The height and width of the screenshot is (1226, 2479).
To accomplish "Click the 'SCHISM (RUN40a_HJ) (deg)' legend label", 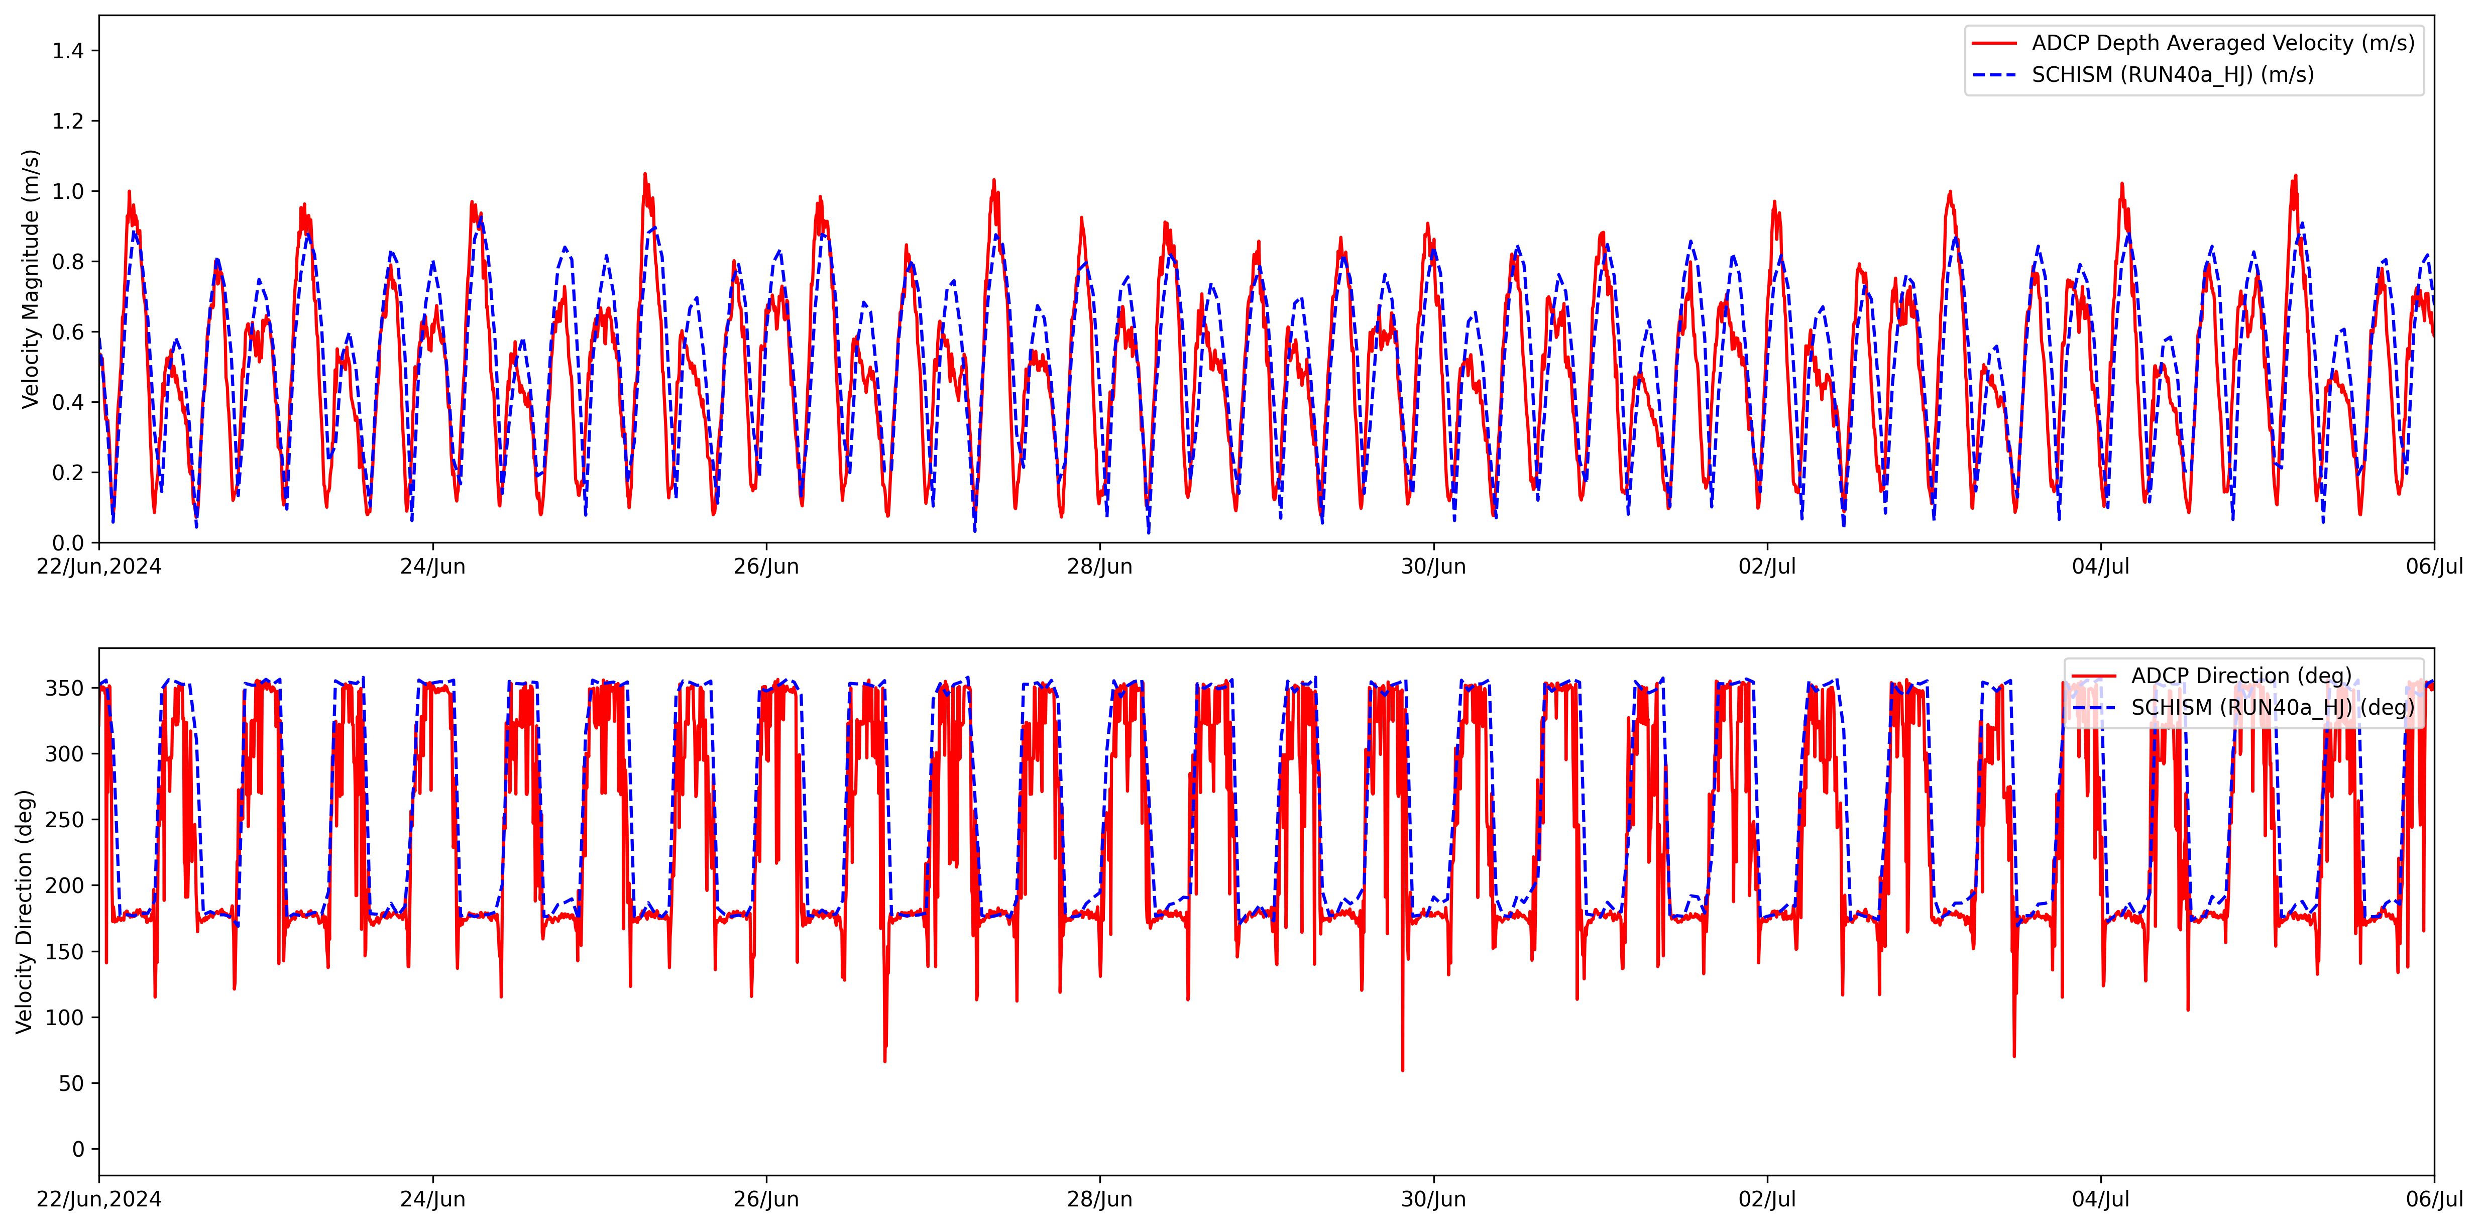I will point(2272,707).
